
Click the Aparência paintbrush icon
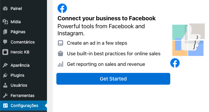[5, 65]
